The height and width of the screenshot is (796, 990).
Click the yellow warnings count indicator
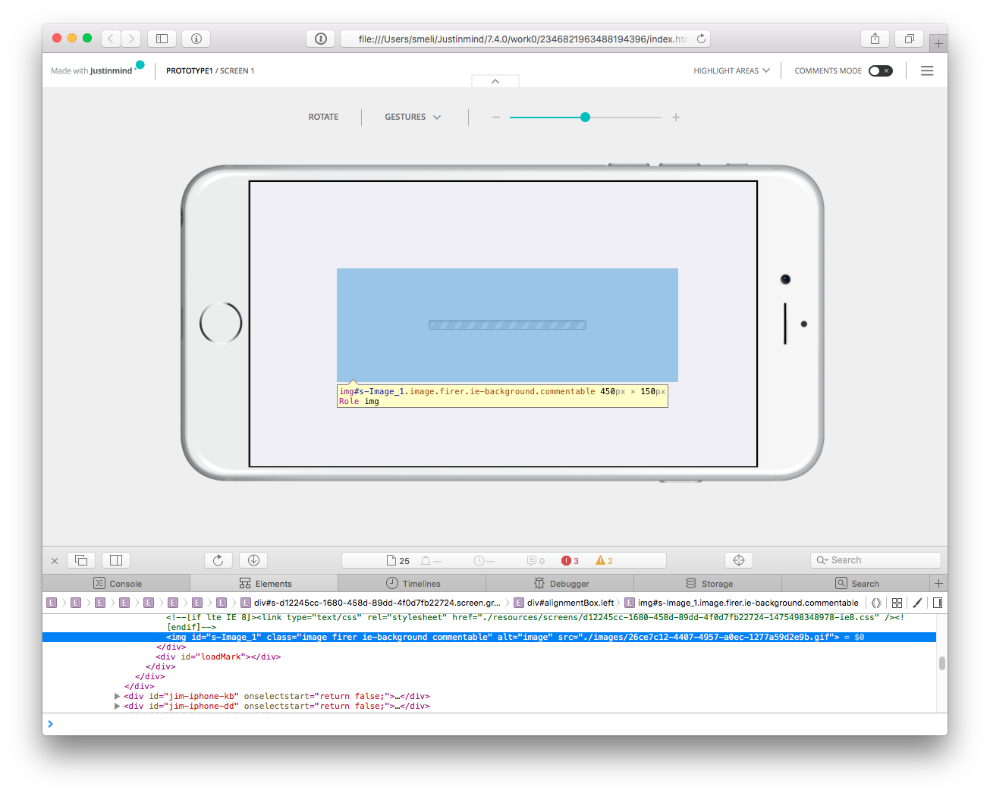(x=604, y=560)
